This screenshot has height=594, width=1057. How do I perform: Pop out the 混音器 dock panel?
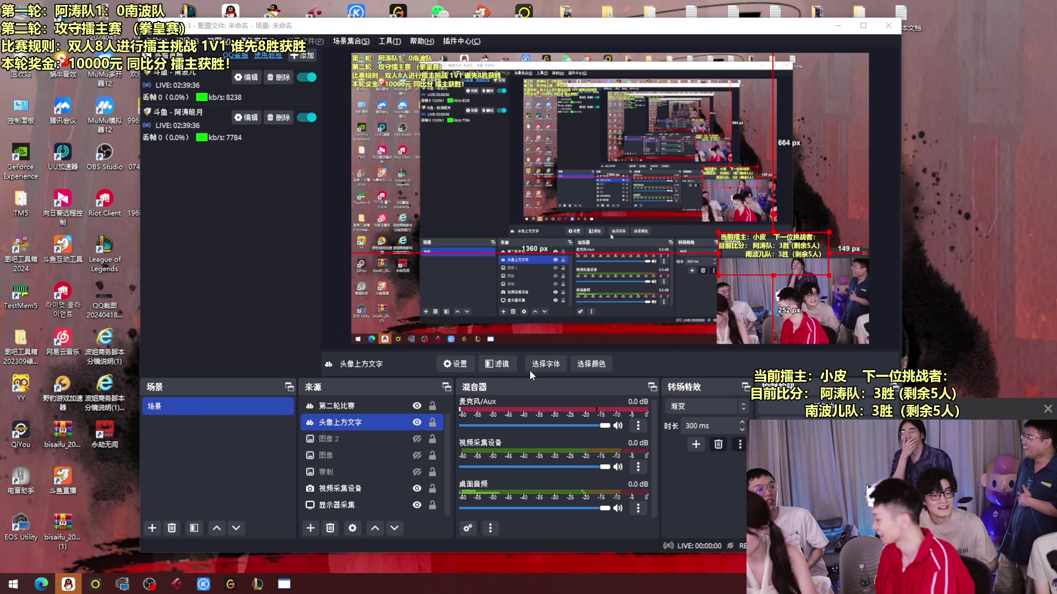tap(652, 387)
